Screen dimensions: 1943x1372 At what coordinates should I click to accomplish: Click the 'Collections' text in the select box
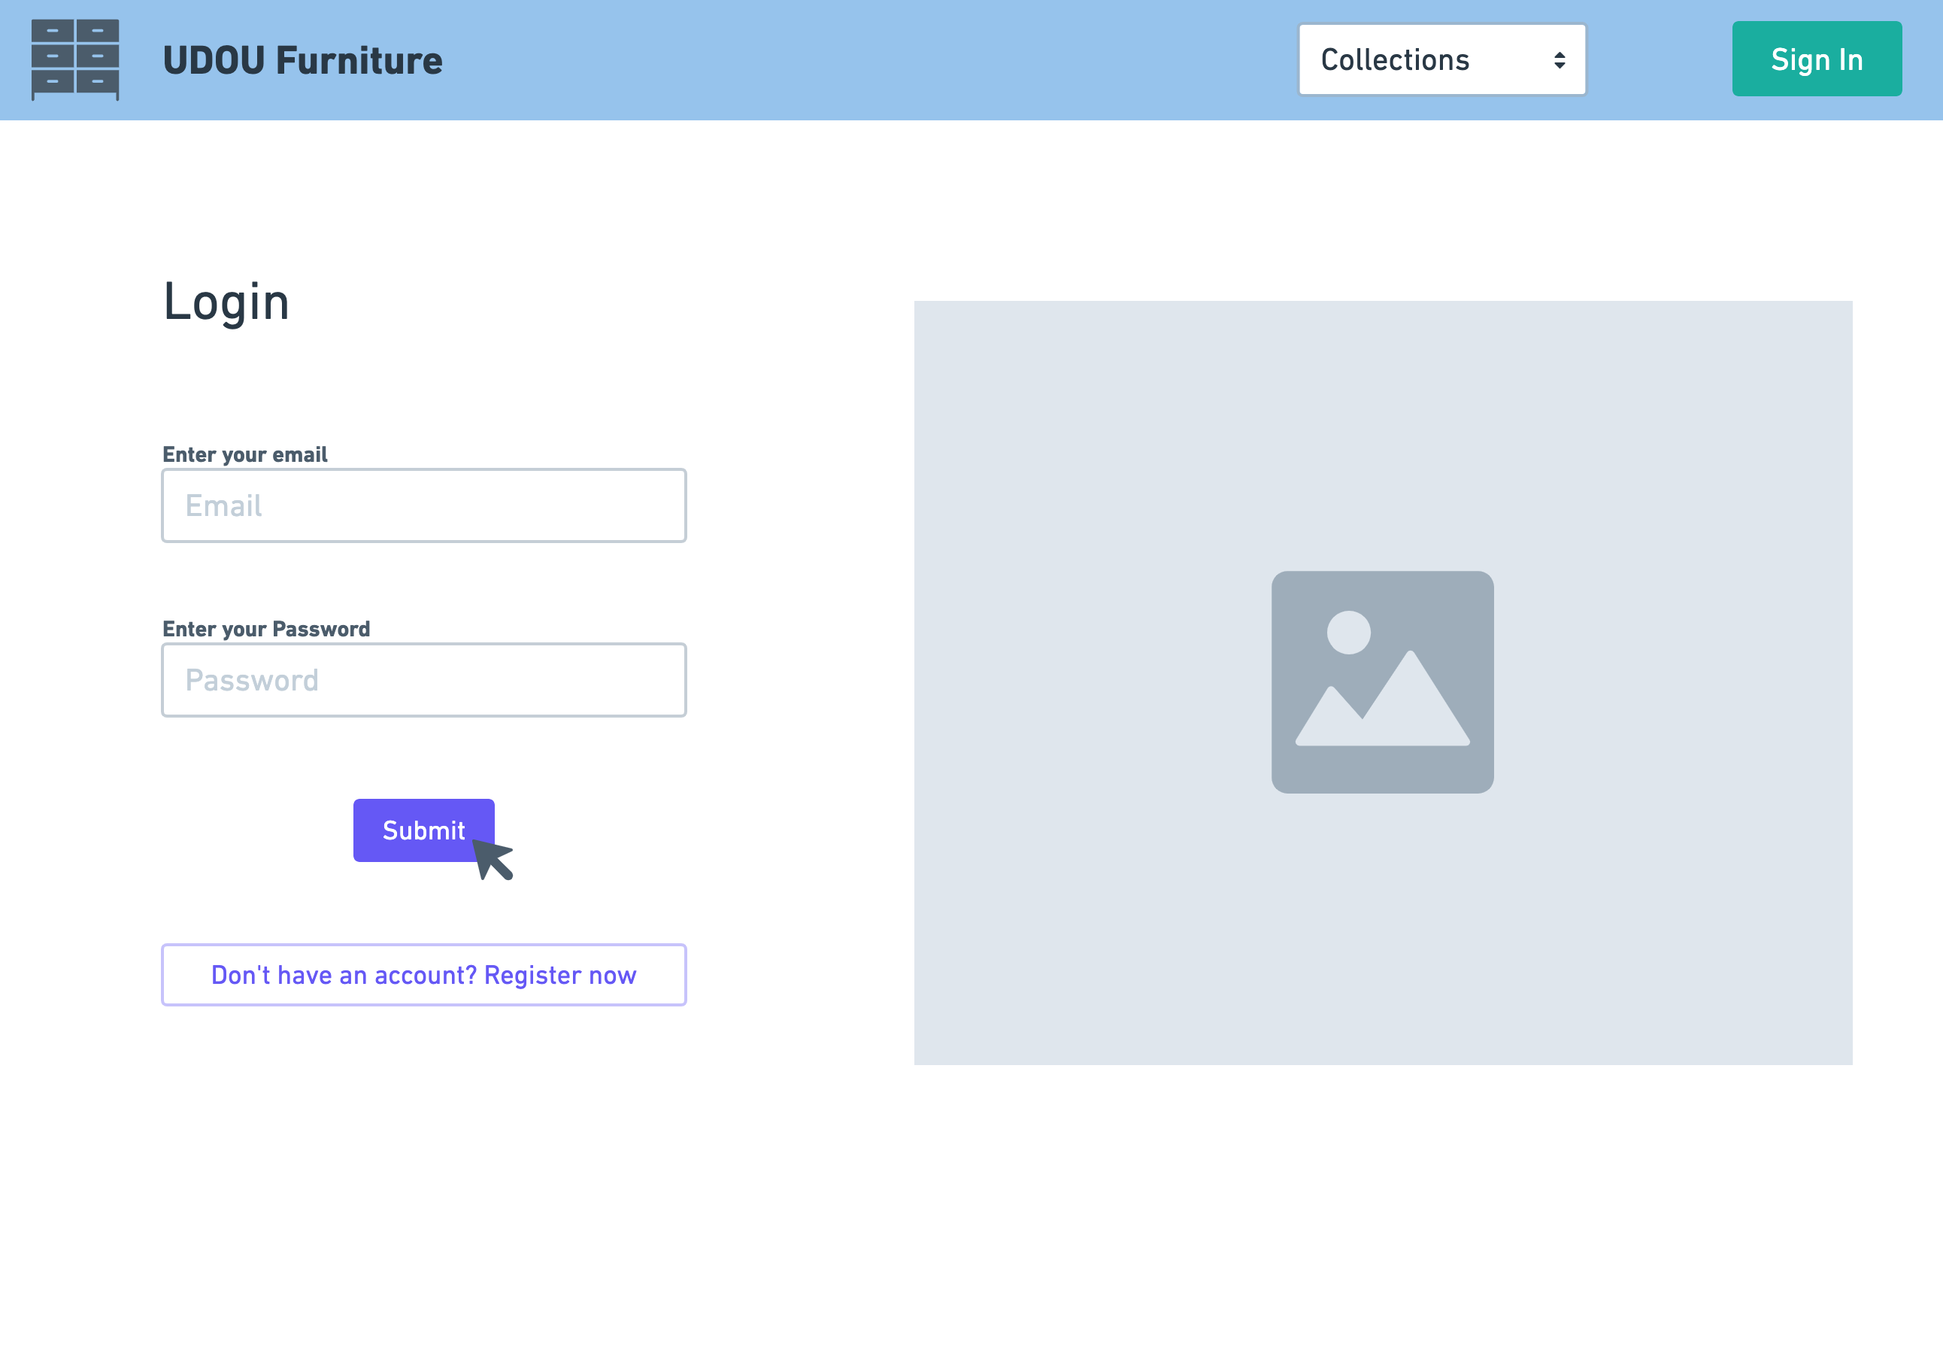1395,60
